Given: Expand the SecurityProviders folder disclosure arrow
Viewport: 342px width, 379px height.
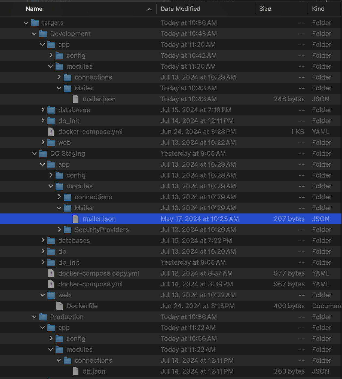Looking at the screenshot, I should point(59,230).
